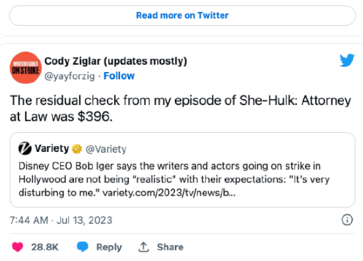Click the Reply label
Screen dimensions: 363x261
pos(109,247)
